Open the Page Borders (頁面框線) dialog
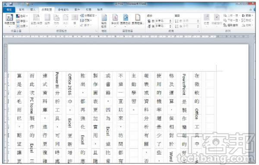 click(x=138, y=19)
